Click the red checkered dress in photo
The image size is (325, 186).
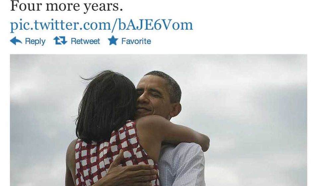click(x=112, y=157)
